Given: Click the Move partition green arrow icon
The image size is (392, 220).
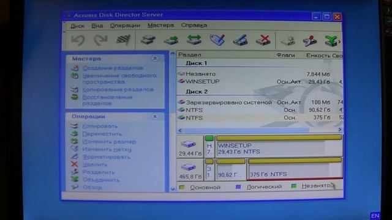Looking at the screenshot, I should pos(171,40).
